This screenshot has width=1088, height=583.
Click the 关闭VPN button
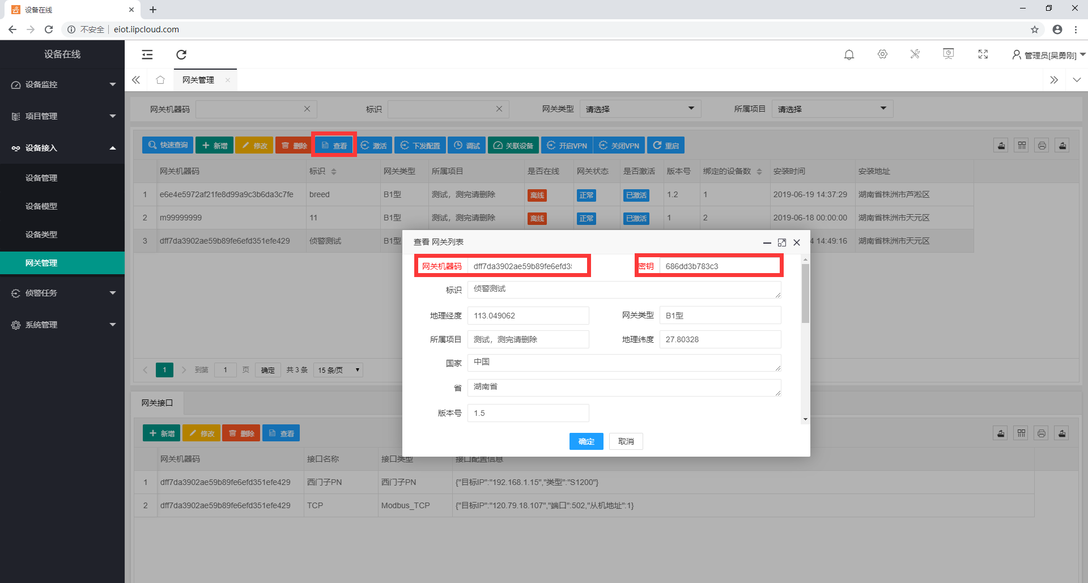click(619, 146)
